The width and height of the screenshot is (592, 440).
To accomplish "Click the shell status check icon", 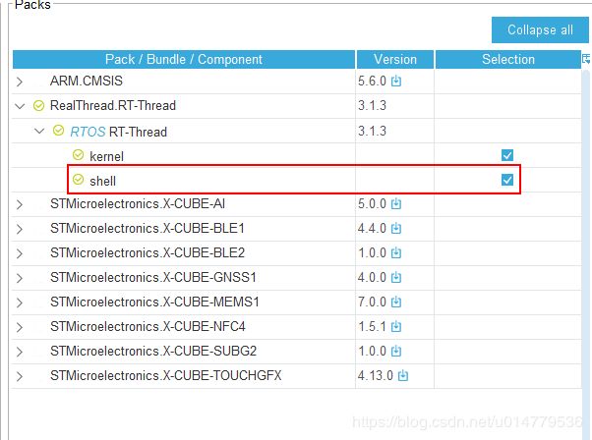I will pyautogui.click(x=78, y=180).
